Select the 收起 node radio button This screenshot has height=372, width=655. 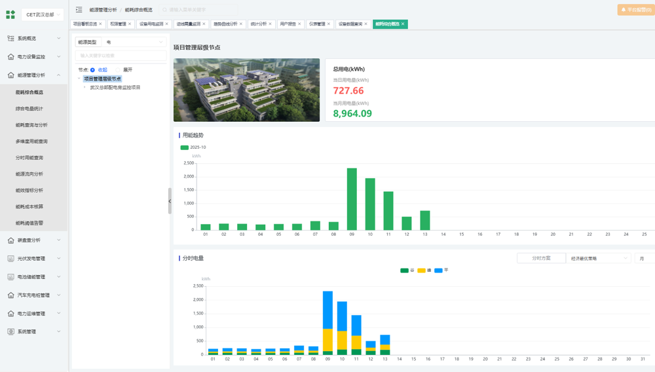(x=93, y=70)
